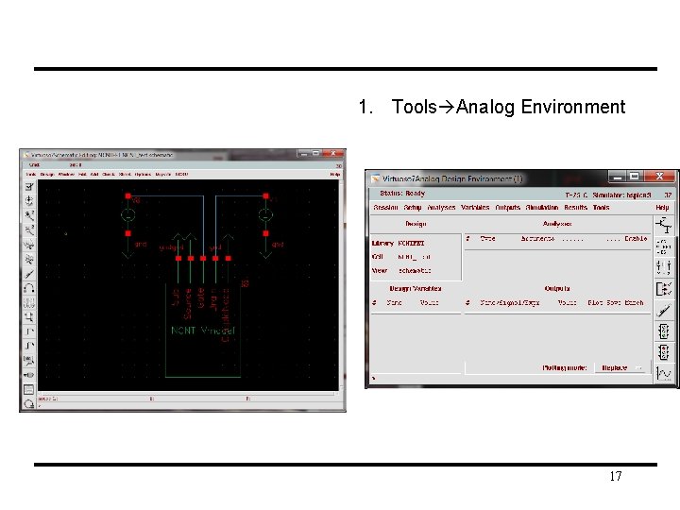
Task: Select the narrow Wire tool
Action: tap(29, 331)
